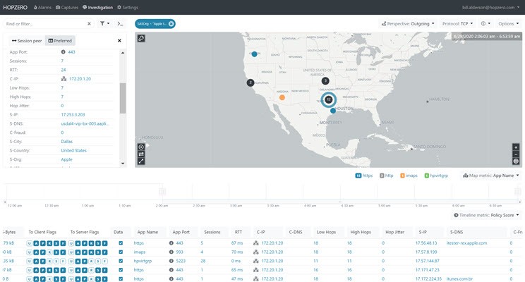
Task: Click the wrench icon on the map
Action: (x=141, y=38)
